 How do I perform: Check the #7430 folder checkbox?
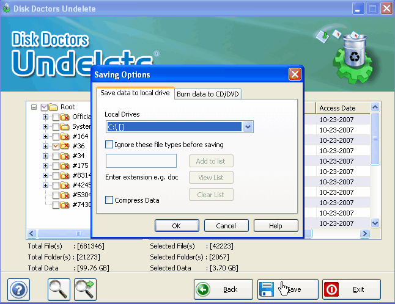pos(56,205)
